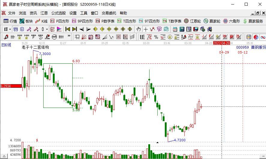Image resolution: width=266 pixels, height=159 pixels.
Task: Expand hidden toolbar items chevron
Action: click(x=69, y=36)
